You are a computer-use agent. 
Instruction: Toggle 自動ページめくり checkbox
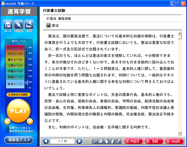[8, 128]
